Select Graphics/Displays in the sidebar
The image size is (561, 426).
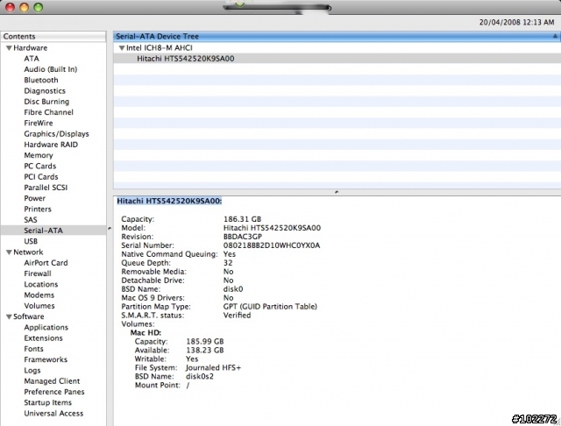[x=56, y=134]
